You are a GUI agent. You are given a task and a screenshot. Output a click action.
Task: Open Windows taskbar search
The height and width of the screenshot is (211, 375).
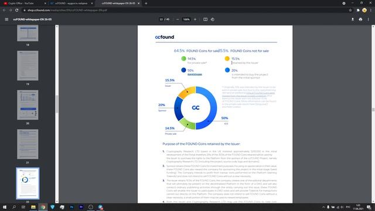pyautogui.click(x=14, y=207)
